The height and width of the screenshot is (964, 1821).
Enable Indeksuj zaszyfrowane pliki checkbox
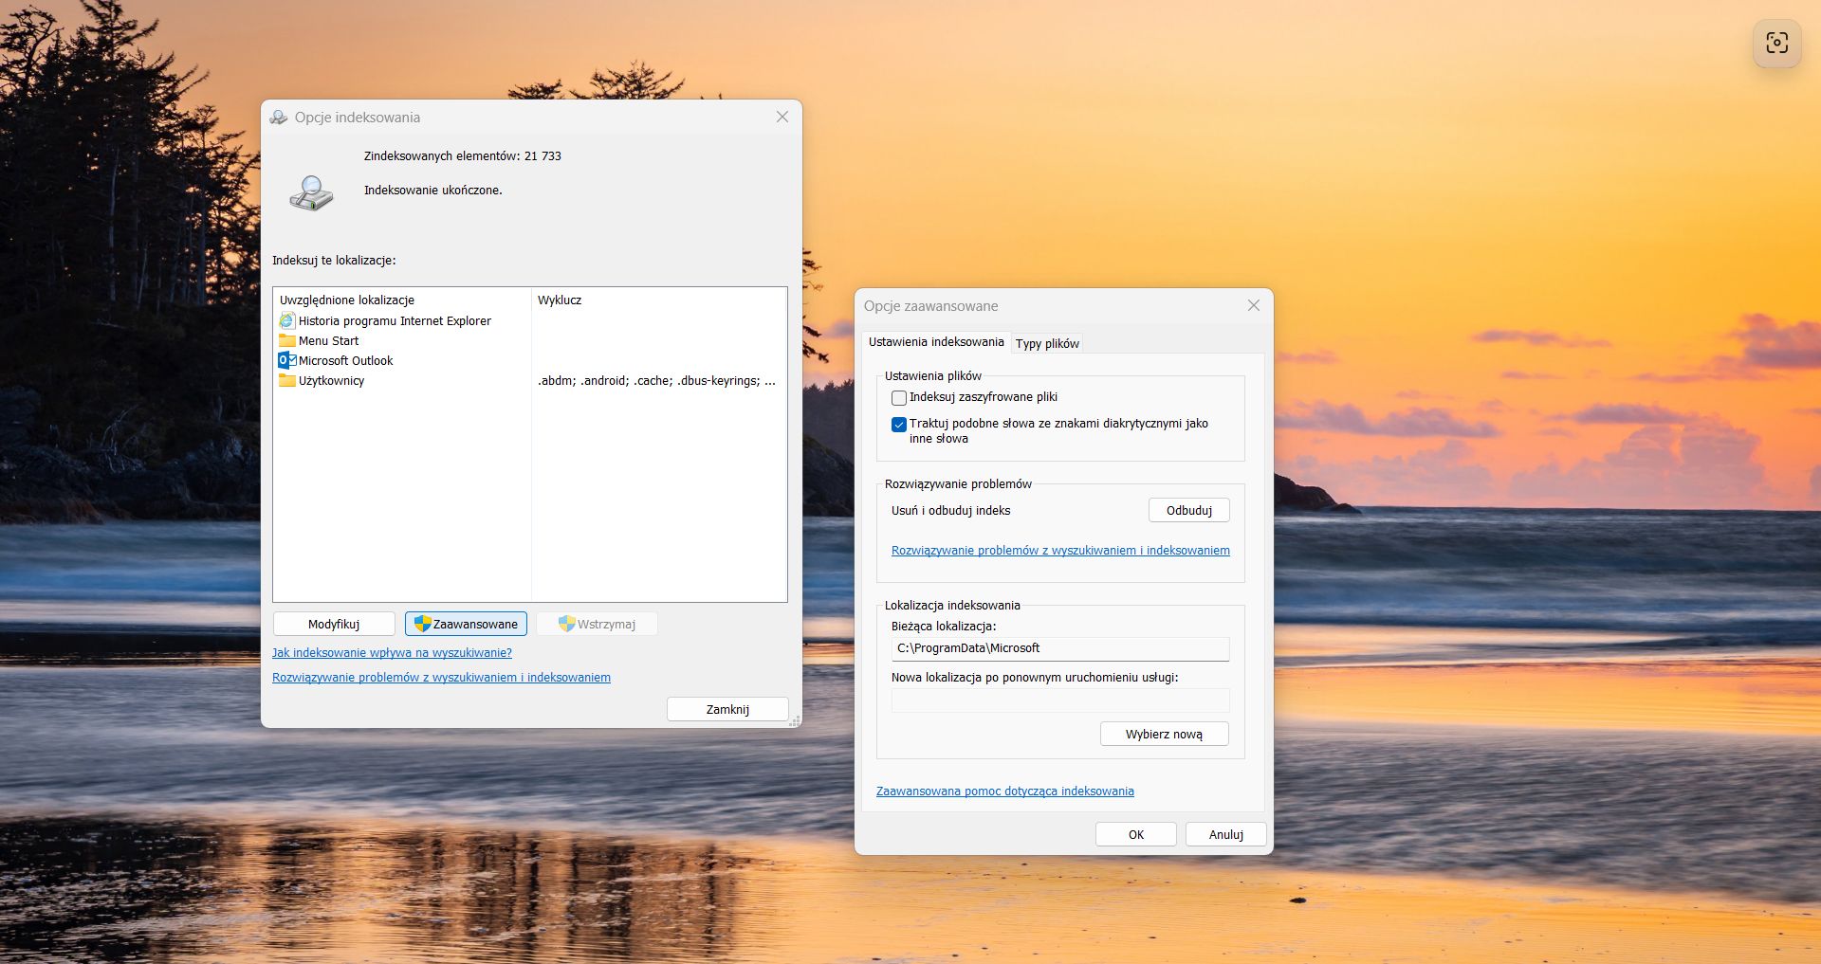(899, 398)
